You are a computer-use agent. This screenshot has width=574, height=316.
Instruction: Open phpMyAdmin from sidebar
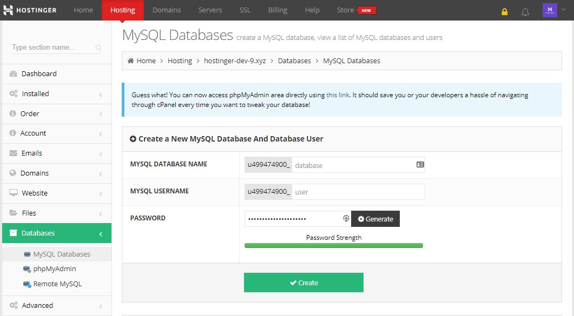(55, 269)
